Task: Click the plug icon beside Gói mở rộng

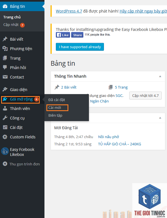Action: tap(5, 99)
